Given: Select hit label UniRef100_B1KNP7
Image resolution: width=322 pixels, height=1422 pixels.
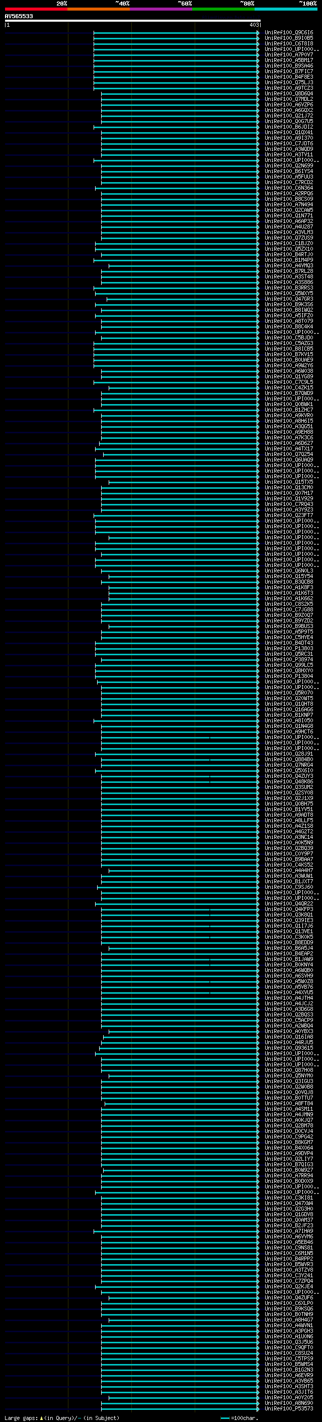Looking at the screenshot, I should (x=289, y=715).
